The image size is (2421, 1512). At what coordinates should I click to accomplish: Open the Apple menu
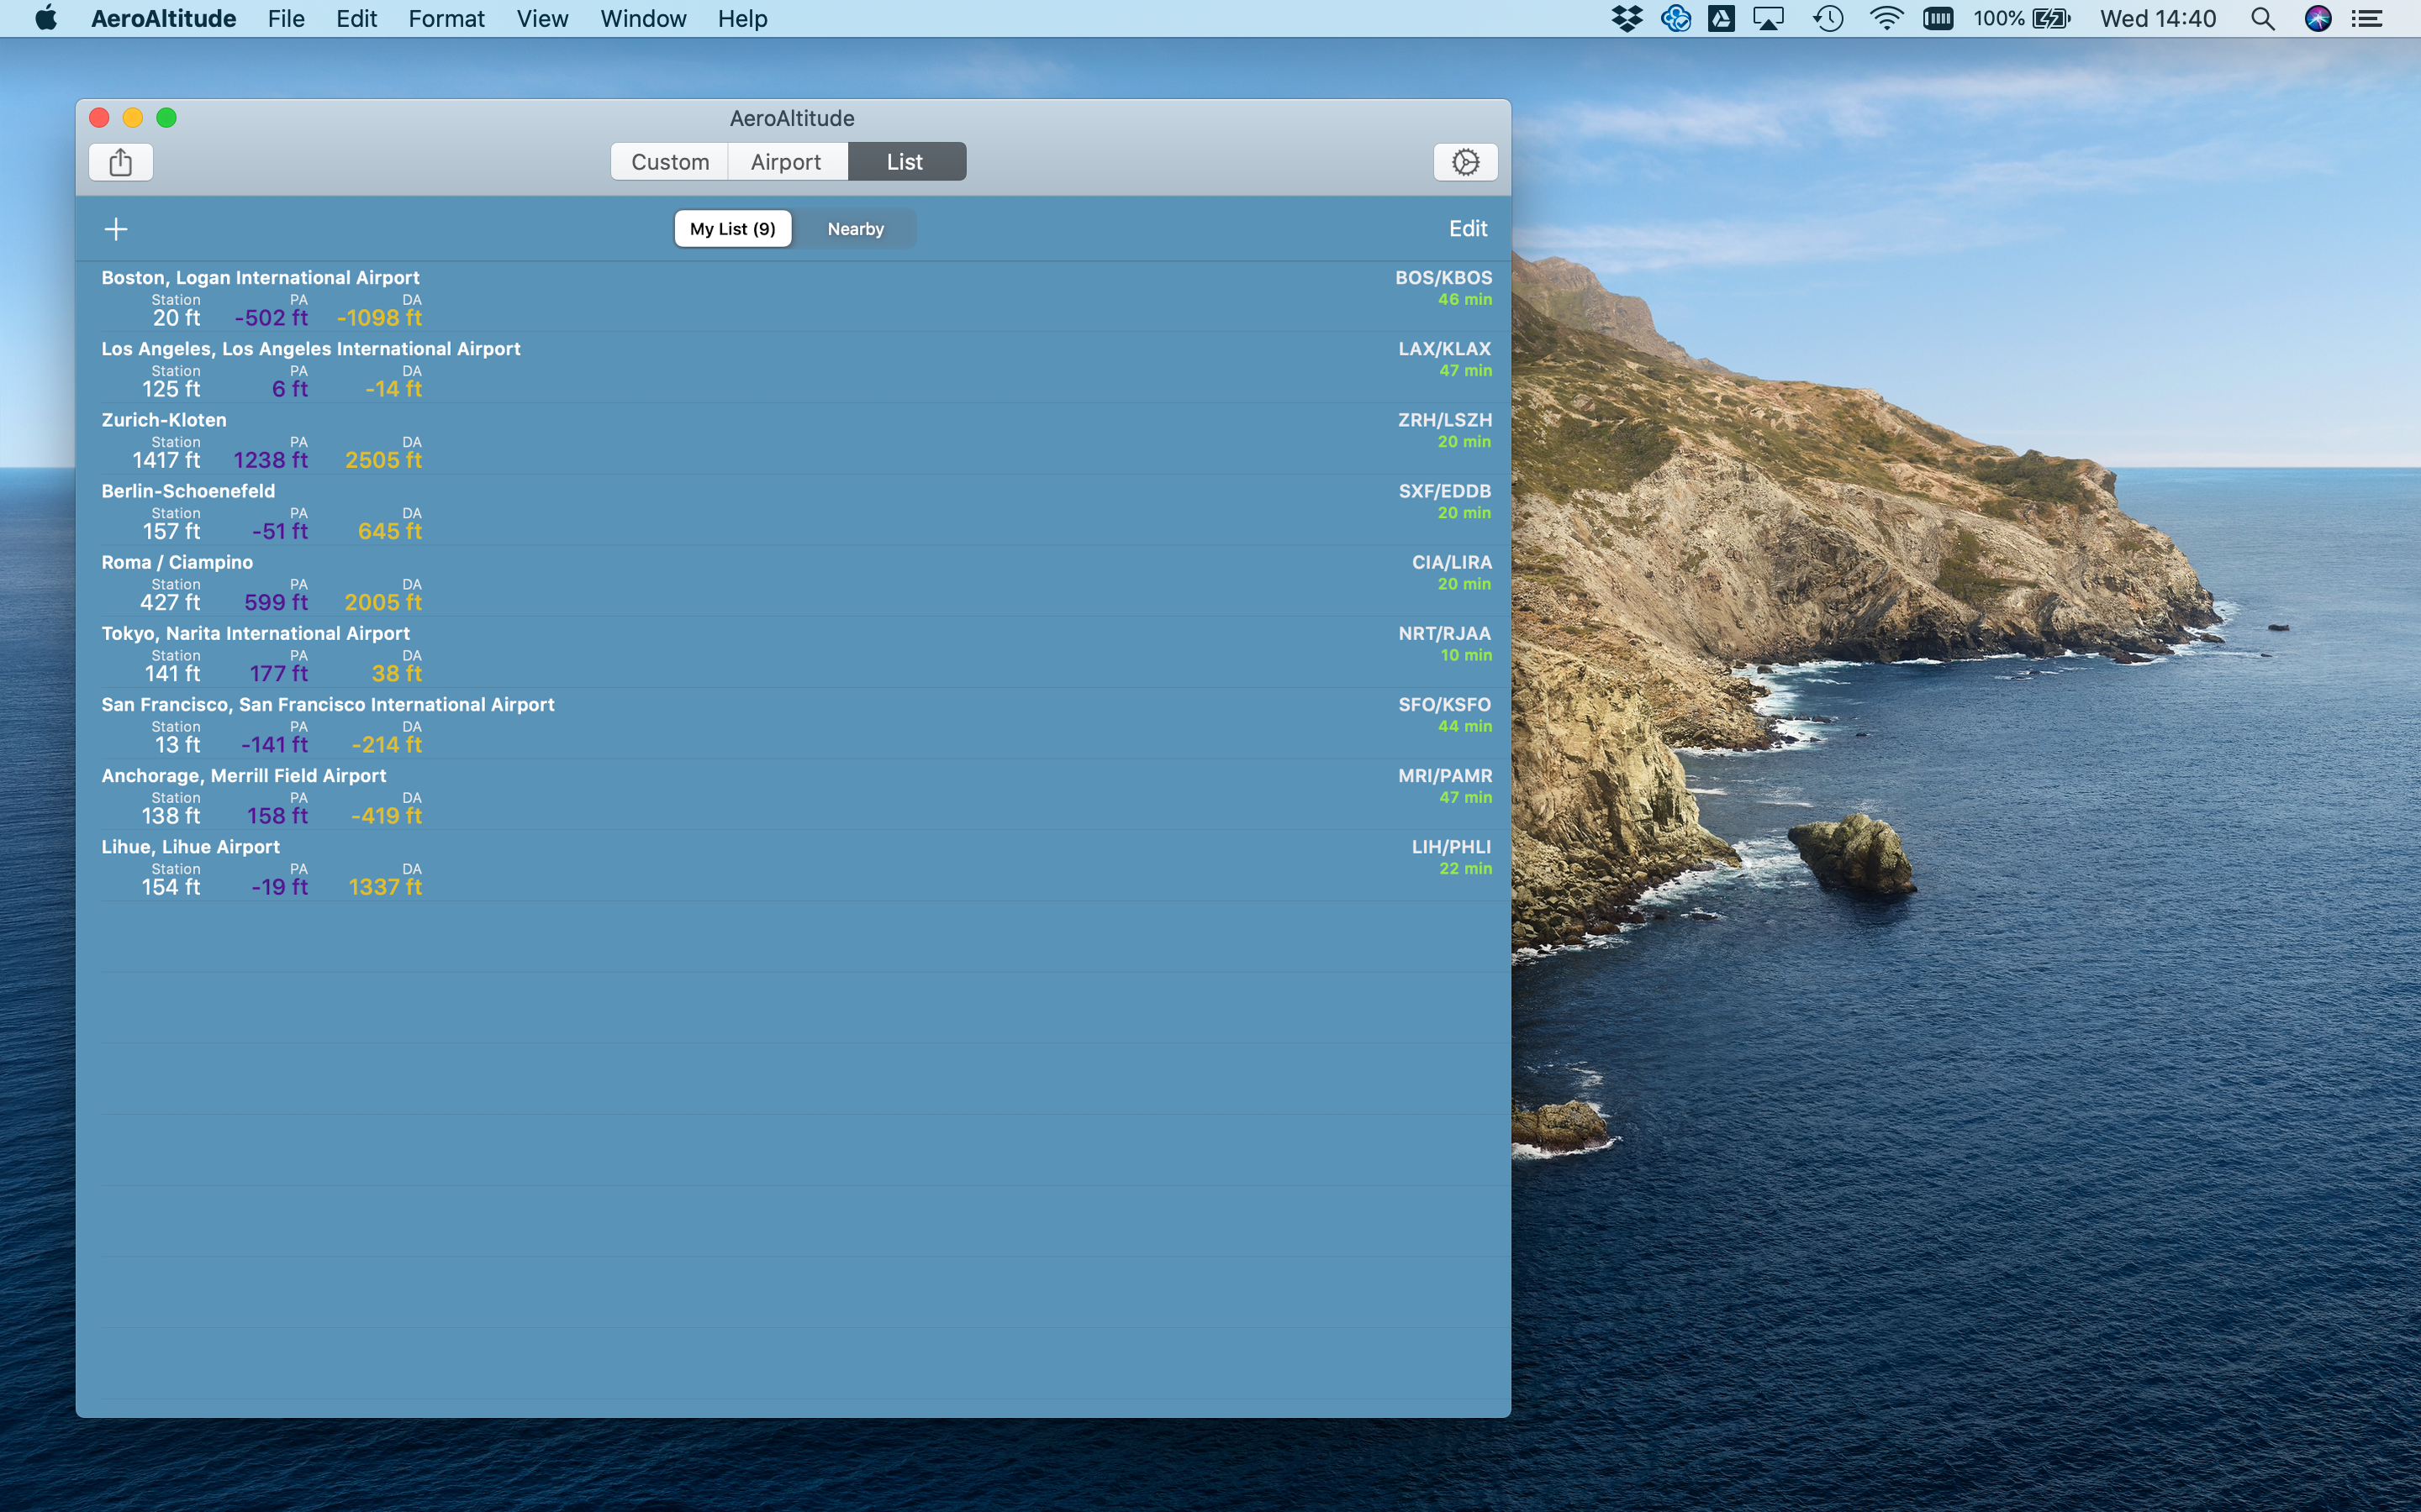click(46, 18)
